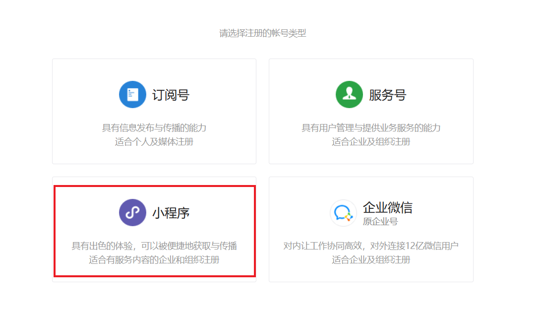Choose the 小程序 title
The height and width of the screenshot is (311, 543).
171,213
